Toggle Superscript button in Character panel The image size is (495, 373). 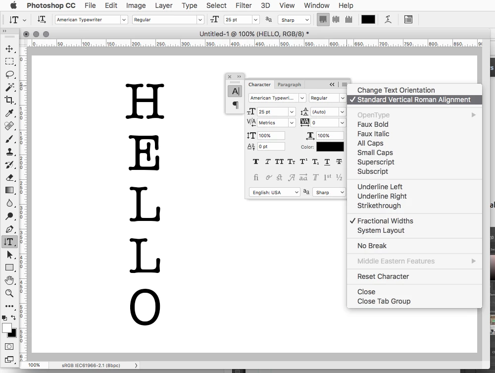click(x=303, y=161)
